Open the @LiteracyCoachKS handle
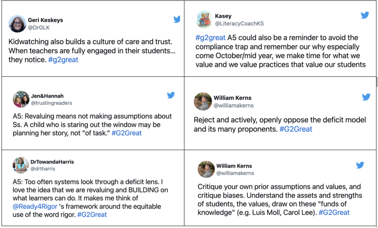The height and width of the screenshot is (228, 378). pyautogui.click(x=239, y=24)
